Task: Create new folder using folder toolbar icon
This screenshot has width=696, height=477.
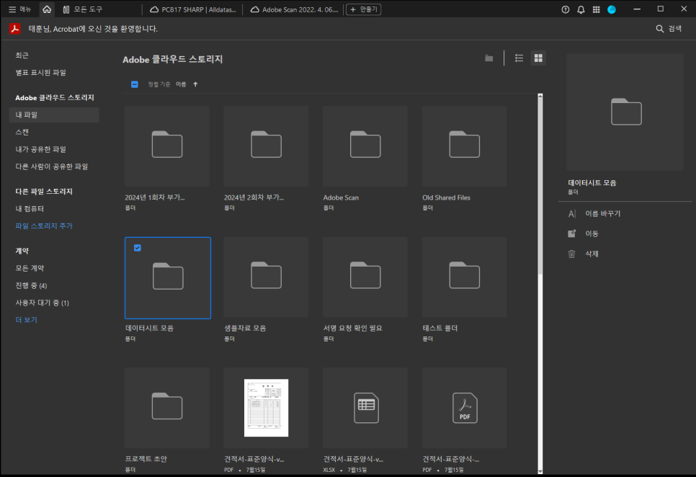Action: (488, 58)
